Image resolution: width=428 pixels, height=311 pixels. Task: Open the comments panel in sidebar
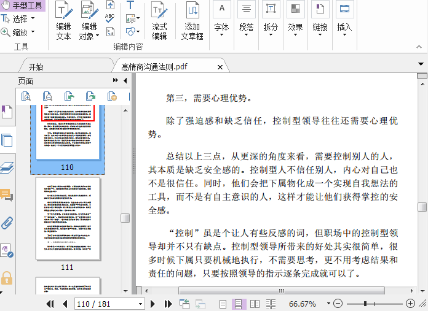point(7,195)
